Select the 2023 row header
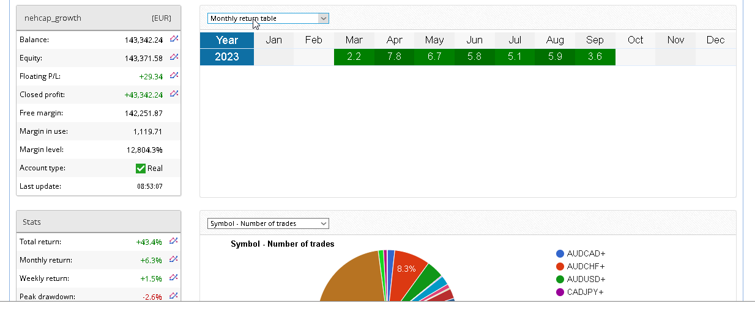The height and width of the screenshot is (312, 755). [227, 57]
